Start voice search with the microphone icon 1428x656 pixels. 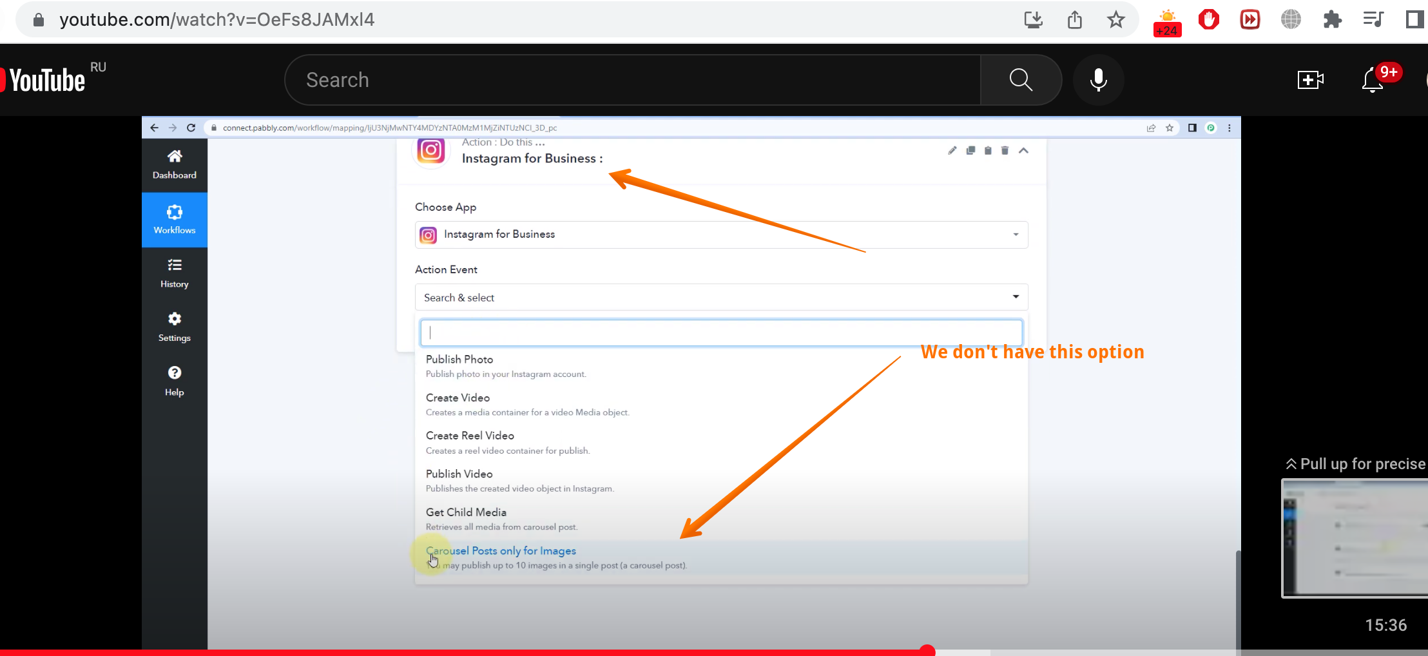pos(1099,80)
